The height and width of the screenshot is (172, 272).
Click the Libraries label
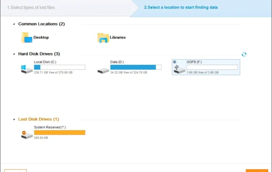pyautogui.click(x=117, y=38)
